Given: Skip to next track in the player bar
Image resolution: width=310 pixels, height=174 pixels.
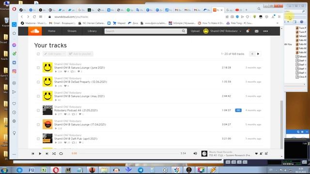Looking at the screenshot, I should [47, 154].
